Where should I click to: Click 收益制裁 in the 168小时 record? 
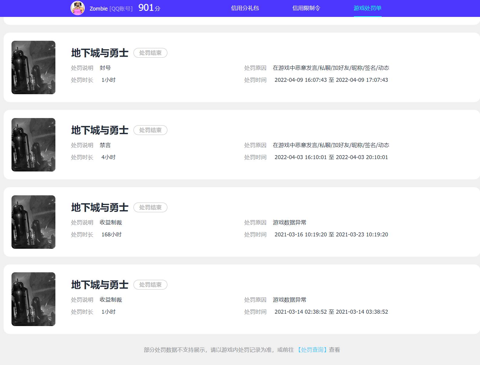click(x=111, y=223)
